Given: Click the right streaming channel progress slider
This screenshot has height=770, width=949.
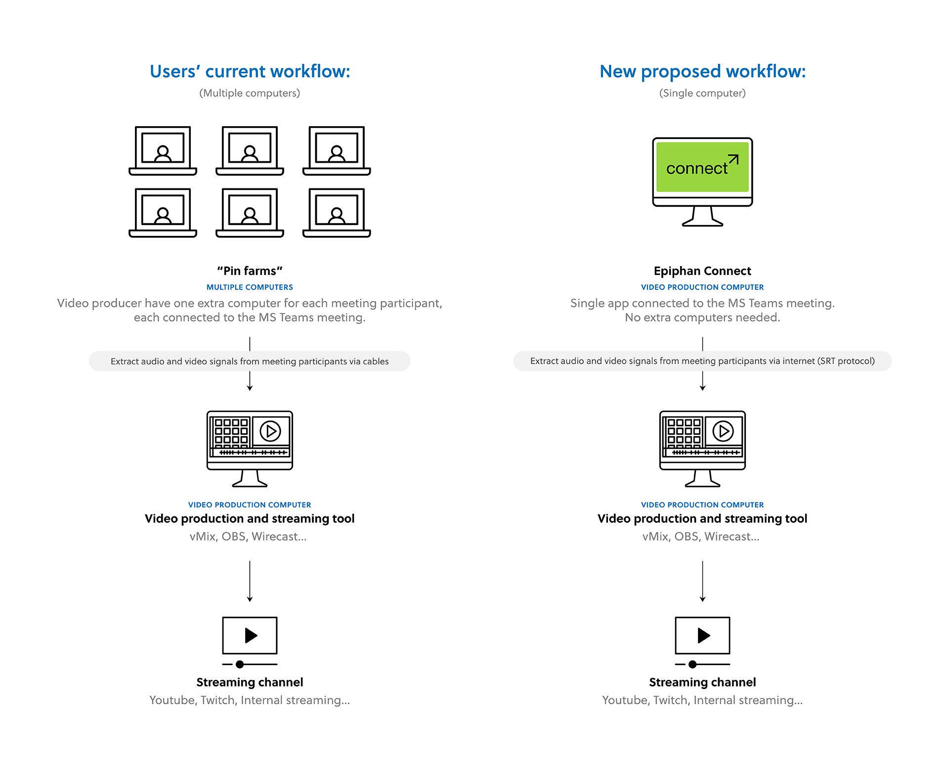Looking at the screenshot, I should click(702, 664).
